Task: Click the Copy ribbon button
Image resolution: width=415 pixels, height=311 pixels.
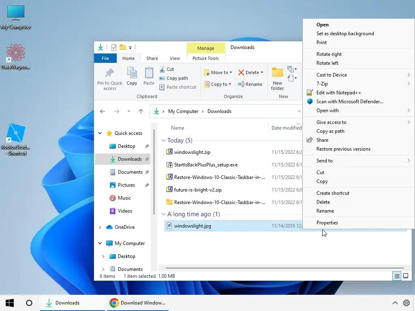Action: 132,76
